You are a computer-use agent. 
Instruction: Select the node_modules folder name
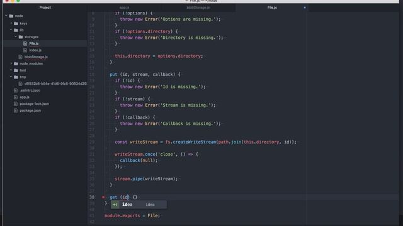pos(31,63)
